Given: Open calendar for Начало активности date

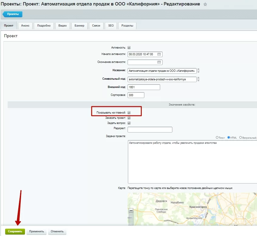Looking at the screenshot, I should click(x=159, y=54).
